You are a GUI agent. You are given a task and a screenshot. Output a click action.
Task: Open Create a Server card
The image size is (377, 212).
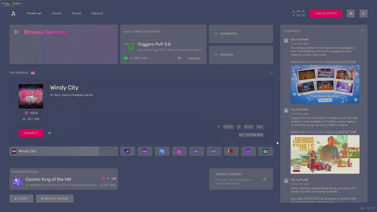(x=241, y=179)
